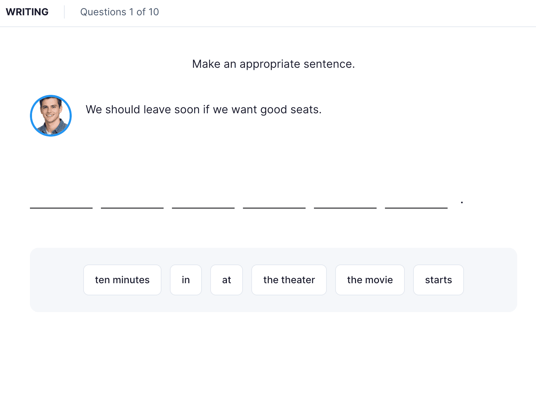This screenshot has width=536, height=417.
Task: Click the 'Make an appropriate sentence' instruction
Action: pos(273,64)
